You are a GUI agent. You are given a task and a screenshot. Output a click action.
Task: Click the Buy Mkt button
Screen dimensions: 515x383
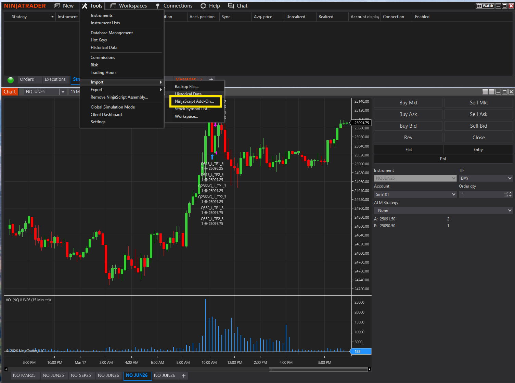tap(408, 102)
